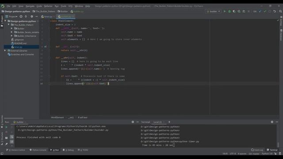This screenshot has width=283, height=159.
Task: Open the Event Log button
Action: point(257,150)
